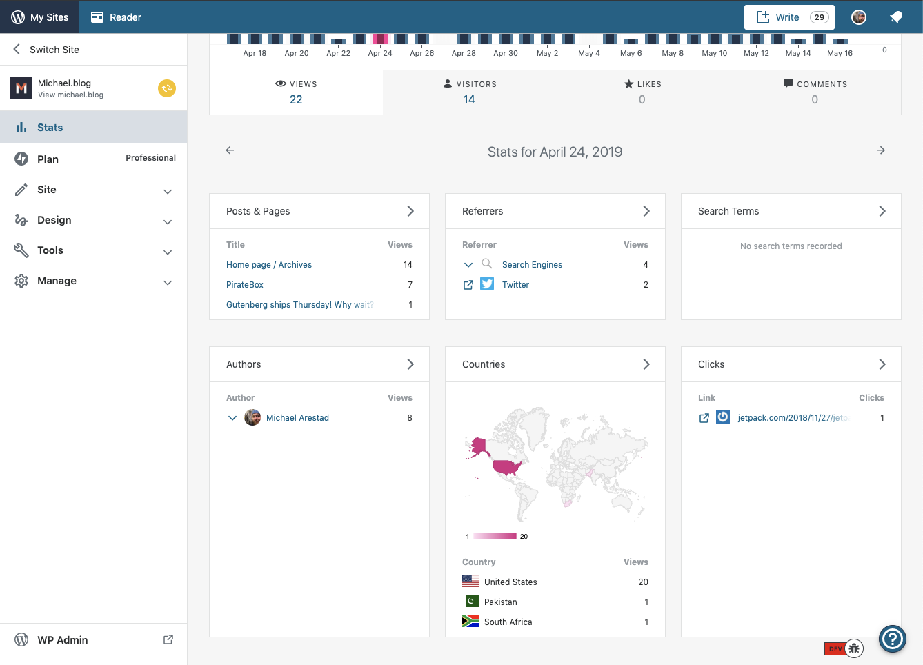Open the user profile avatar

[x=859, y=17]
